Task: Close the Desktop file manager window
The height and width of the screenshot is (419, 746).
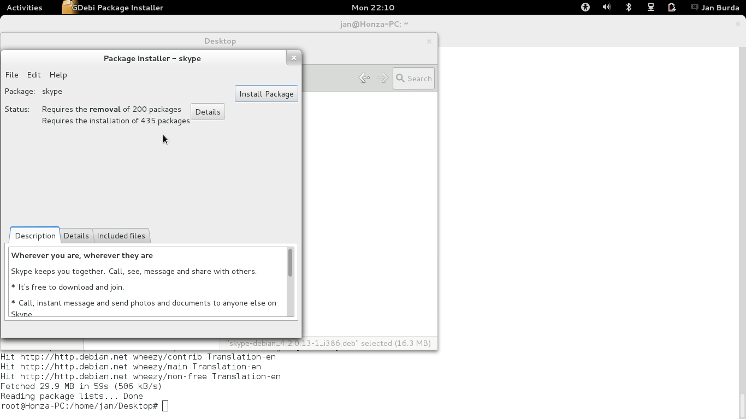Action: click(429, 41)
